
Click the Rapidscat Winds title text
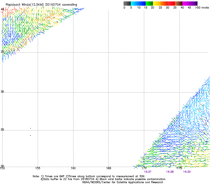pyautogui.click(x=41, y=5)
